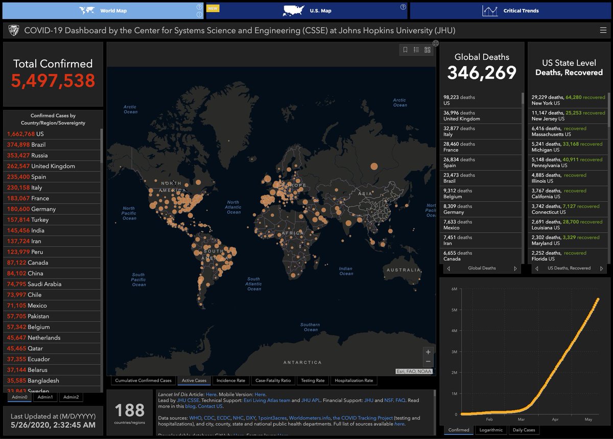Open the 1point3acres link

point(272,418)
